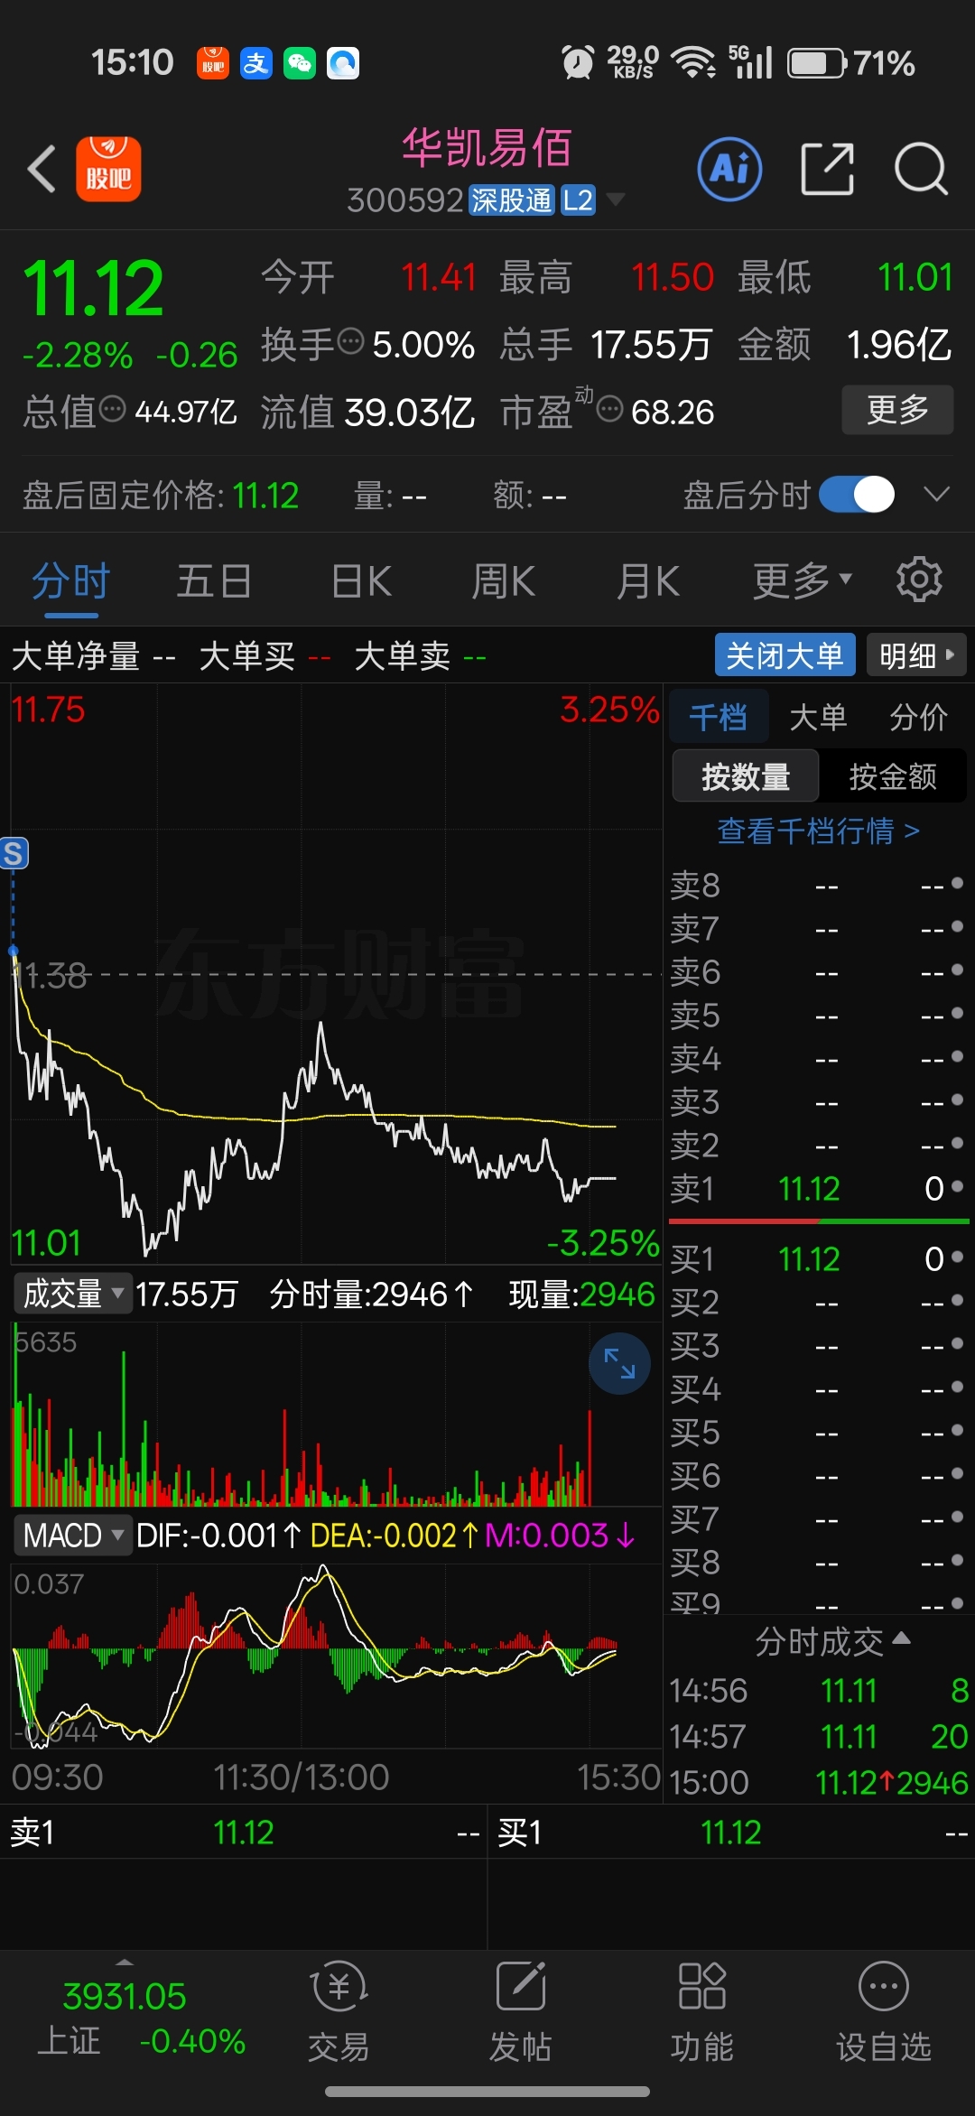Viewport: 975px width, 2116px height.
Task: Expand stock selector arrow beside L2
Action: click(616, 200)
